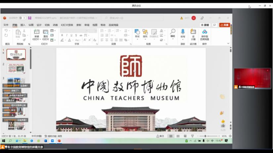Open the 形状 Shapes gallery

pos(137,32)
